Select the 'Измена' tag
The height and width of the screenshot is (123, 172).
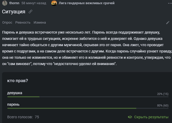click(x=40, y=22)
